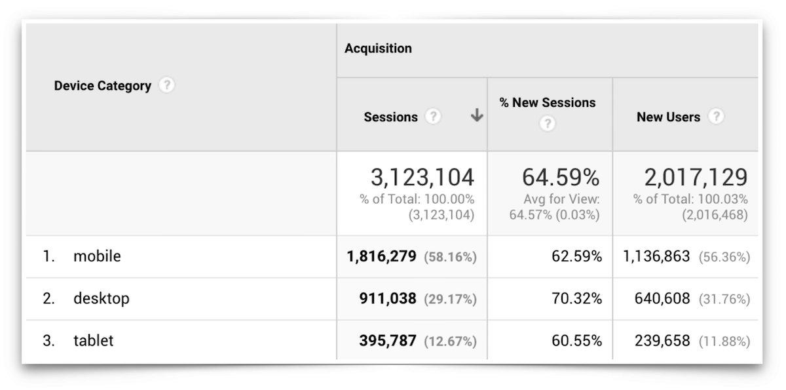Open the desktop device row
Screen dimensions: 786x390
102,299
